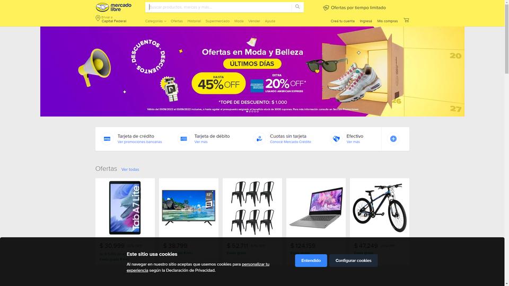Open the Ofertas menu item

[x=177, y=21]
